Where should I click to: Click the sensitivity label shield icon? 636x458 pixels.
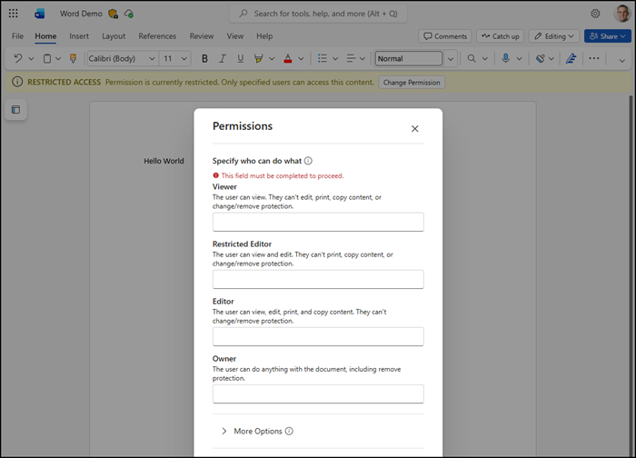pyautogui.click(x=114, y=14)
